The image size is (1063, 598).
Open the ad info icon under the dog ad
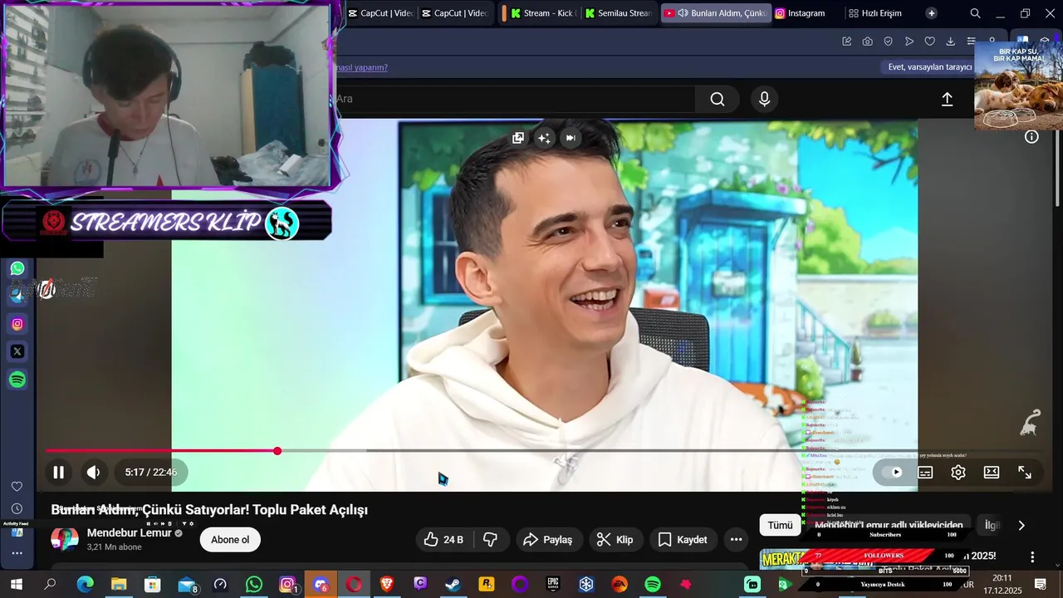coord(1031,137)
